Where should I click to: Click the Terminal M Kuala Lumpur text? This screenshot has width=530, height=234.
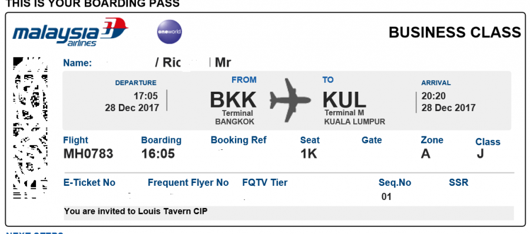point(355,117)
